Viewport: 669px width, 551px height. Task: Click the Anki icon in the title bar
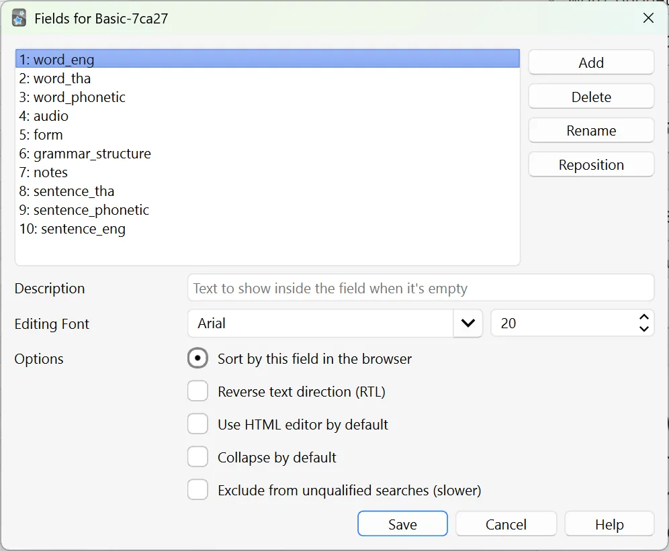tap(18, 17)
